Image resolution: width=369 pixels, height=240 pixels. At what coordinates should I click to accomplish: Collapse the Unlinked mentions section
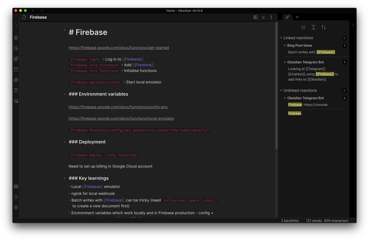(x=281, y=90)
